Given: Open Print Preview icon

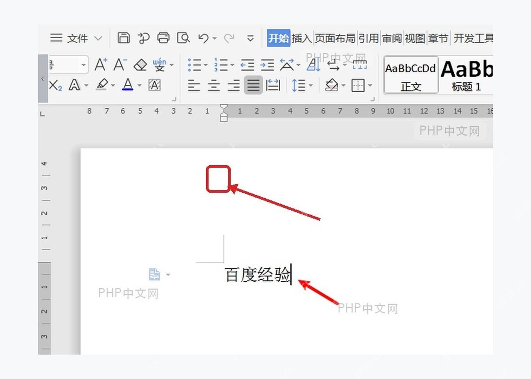Looking at the screenshot, I should (x=183, y=38).
